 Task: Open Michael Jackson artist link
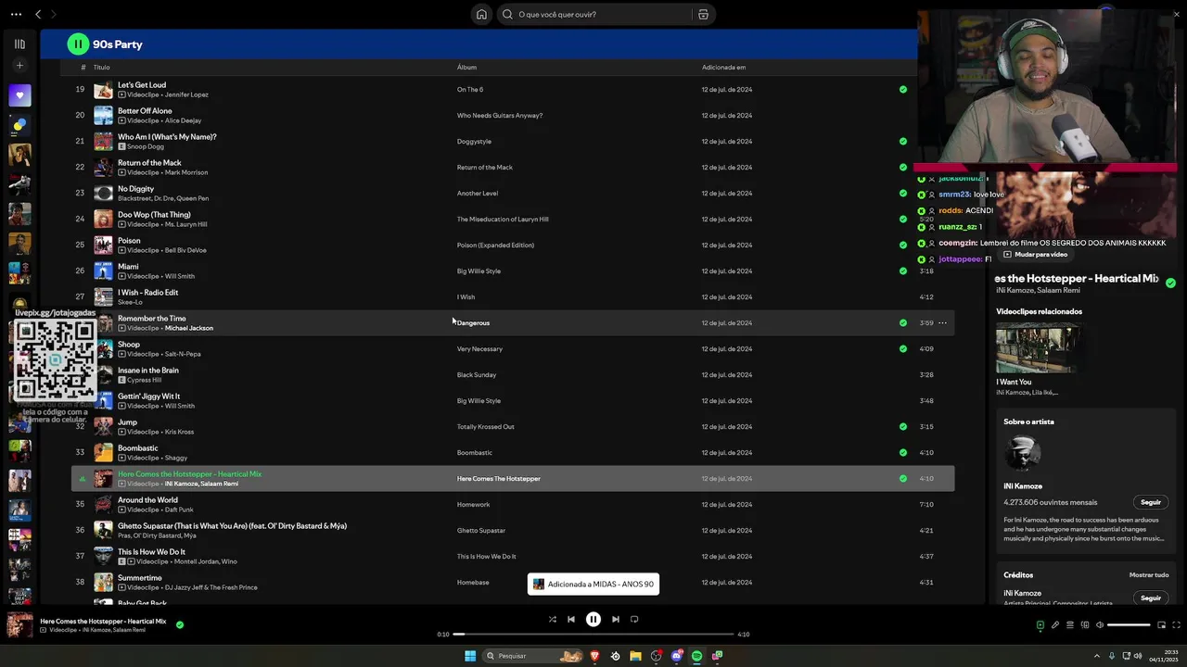189,328
